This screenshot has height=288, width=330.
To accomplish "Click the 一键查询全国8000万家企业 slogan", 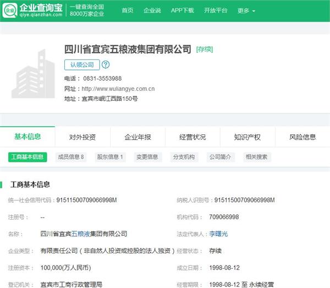I will [87, 10].
